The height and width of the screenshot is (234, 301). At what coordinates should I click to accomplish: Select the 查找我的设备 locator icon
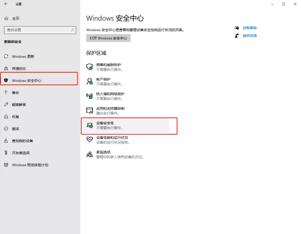point(6,141)
